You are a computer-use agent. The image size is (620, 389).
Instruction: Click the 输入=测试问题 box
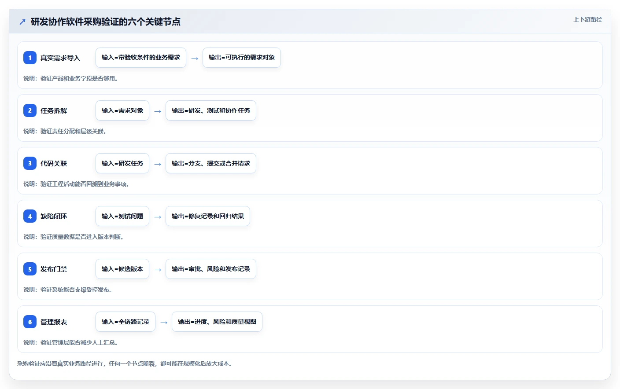[x=122, y=216]
